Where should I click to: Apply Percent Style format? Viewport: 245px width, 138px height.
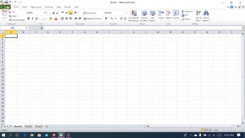tap(112, 19)
